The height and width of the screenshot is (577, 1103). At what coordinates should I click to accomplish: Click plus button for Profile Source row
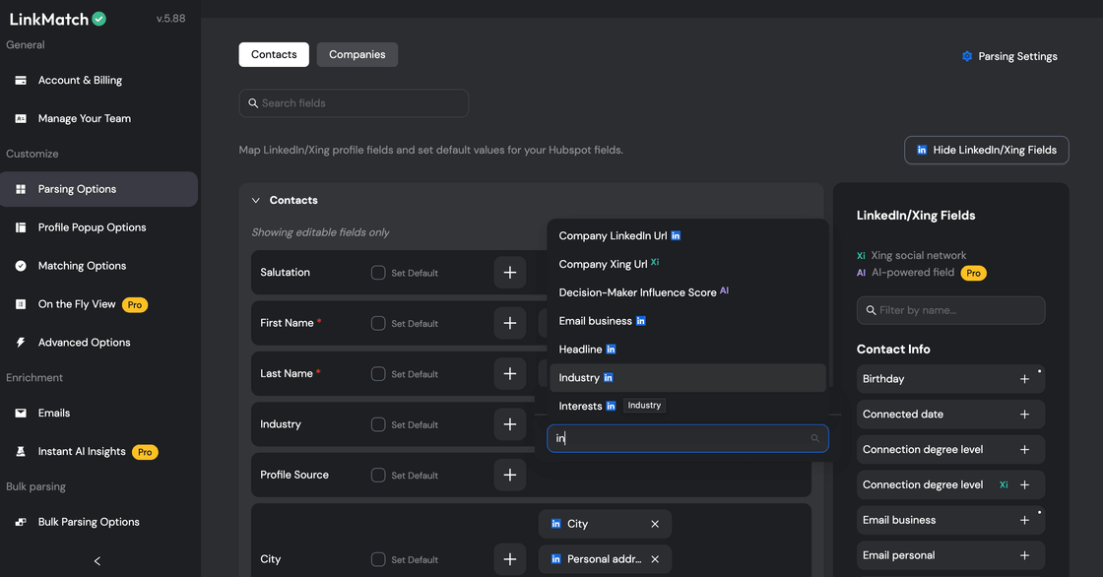(x=510, y=475)
